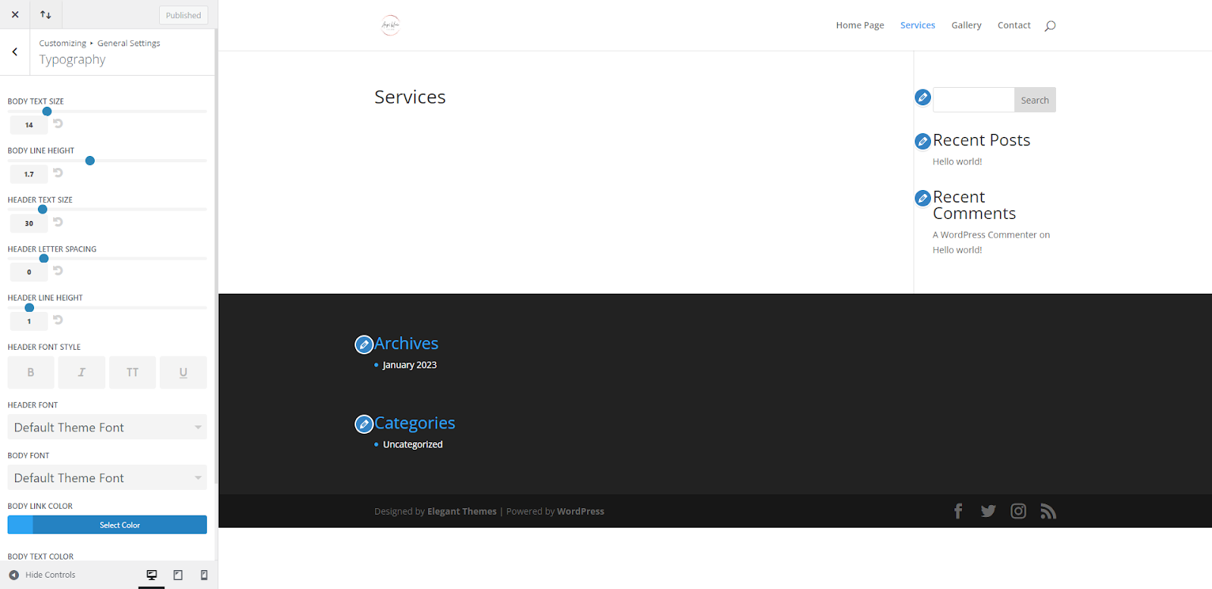This screenshot has height=589, width=1212.
Task: Click the Body Line Height slider handle
Action: 90,160
